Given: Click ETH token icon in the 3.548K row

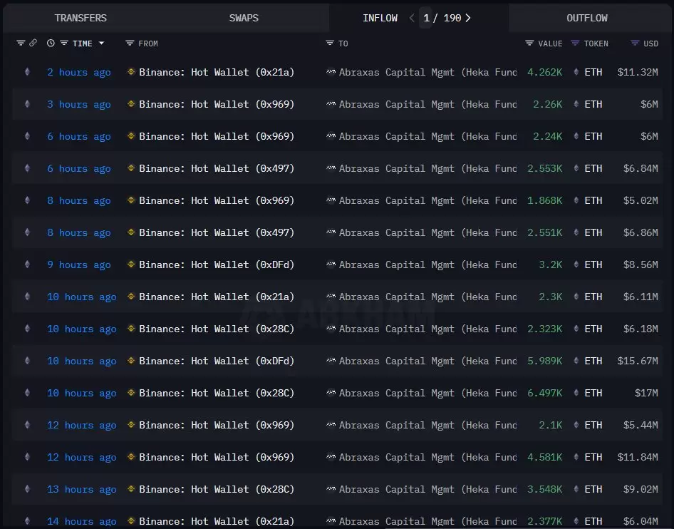Looking at the screenshot, I should pos(576,489).
